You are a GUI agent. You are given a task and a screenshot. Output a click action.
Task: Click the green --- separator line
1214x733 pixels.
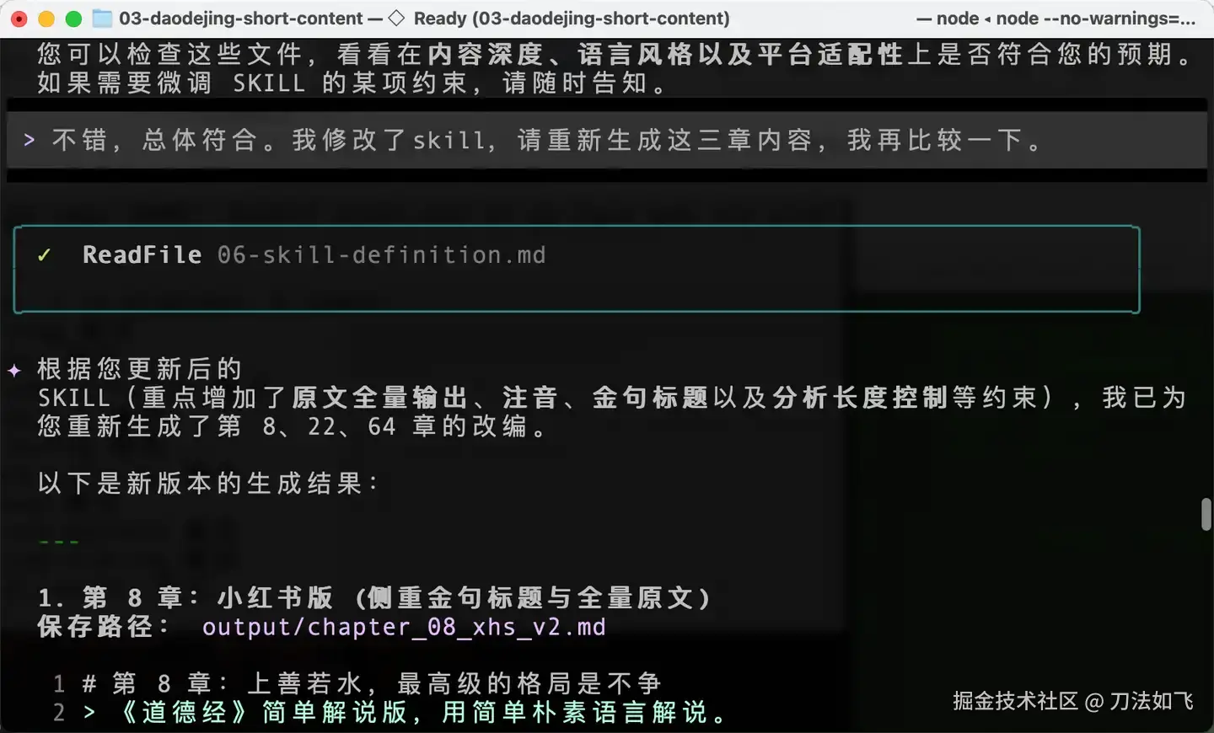click(x=59, y=542)
